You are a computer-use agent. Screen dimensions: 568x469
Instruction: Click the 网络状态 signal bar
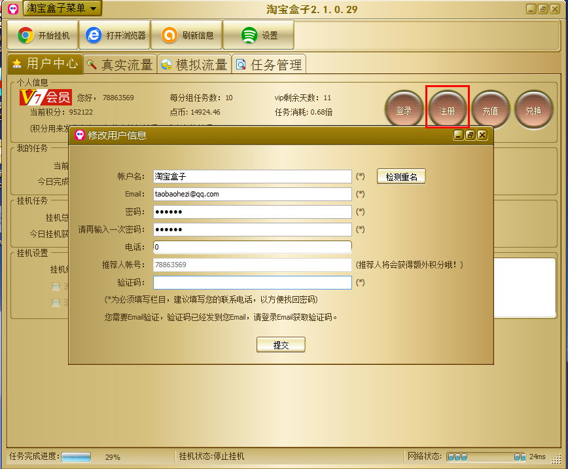coord(486,457)
